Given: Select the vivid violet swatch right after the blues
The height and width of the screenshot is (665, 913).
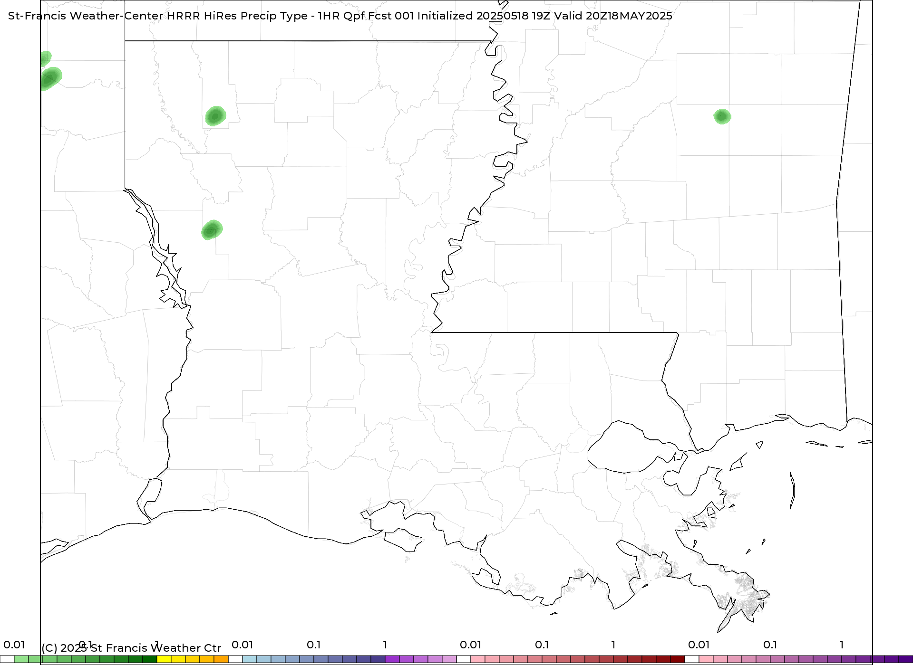Looking at the screenshot, I should click(392, 659).
